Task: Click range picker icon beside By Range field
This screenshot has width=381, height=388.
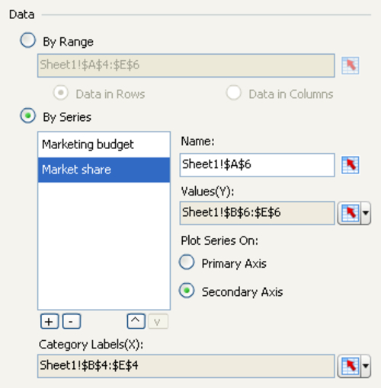Action: click(x=350, y=65)
